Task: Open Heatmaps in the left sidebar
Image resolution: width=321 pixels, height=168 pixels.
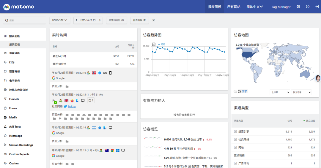Action: coord(15,136)
